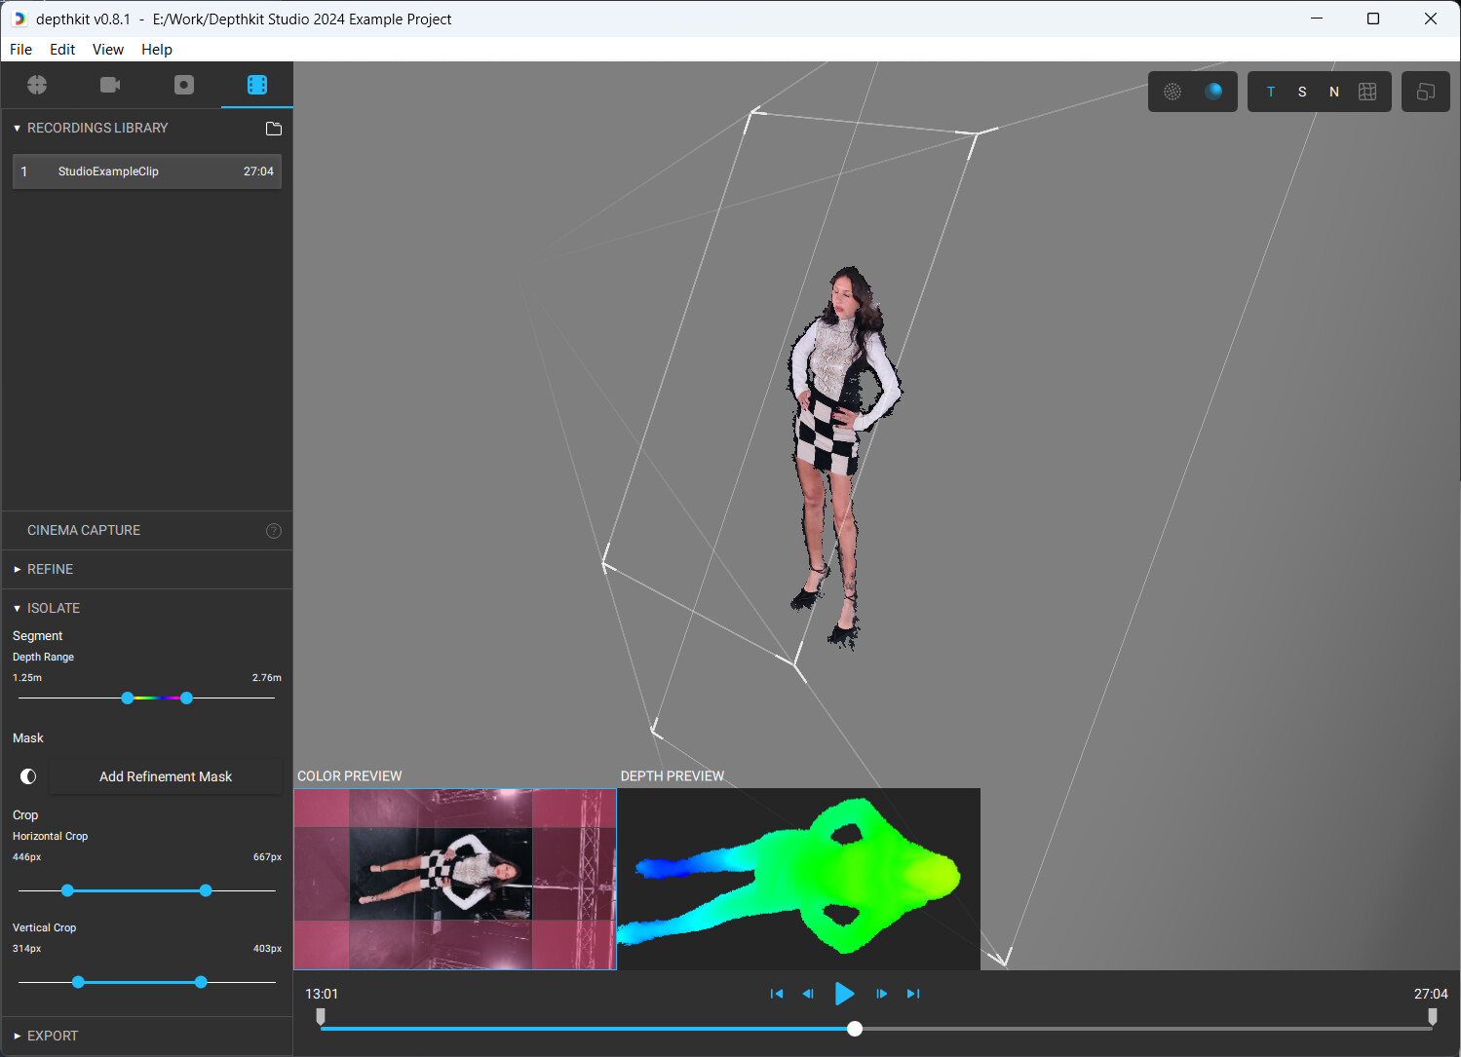
Task: Select the blue shaded sphere view
Action: (x=1213, y=92)
